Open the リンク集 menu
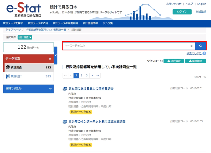 click(108, 23)
